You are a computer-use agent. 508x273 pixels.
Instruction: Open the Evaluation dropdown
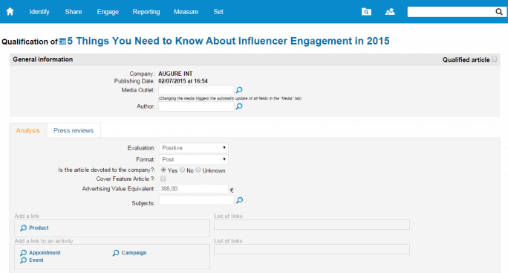(x=193, y=148)
